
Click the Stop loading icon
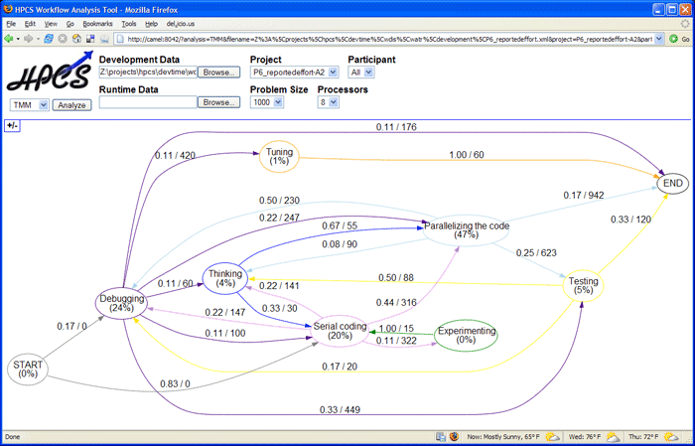click(63, 39)
